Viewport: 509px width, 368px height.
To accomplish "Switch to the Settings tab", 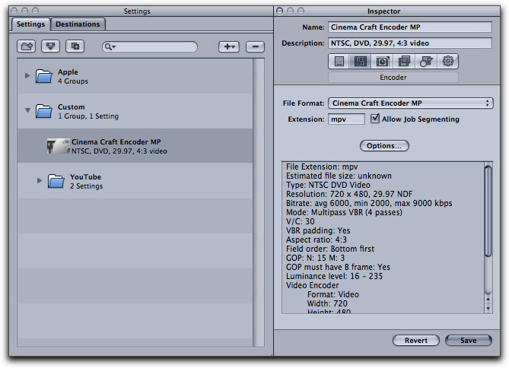I will (x=31, y=24).
